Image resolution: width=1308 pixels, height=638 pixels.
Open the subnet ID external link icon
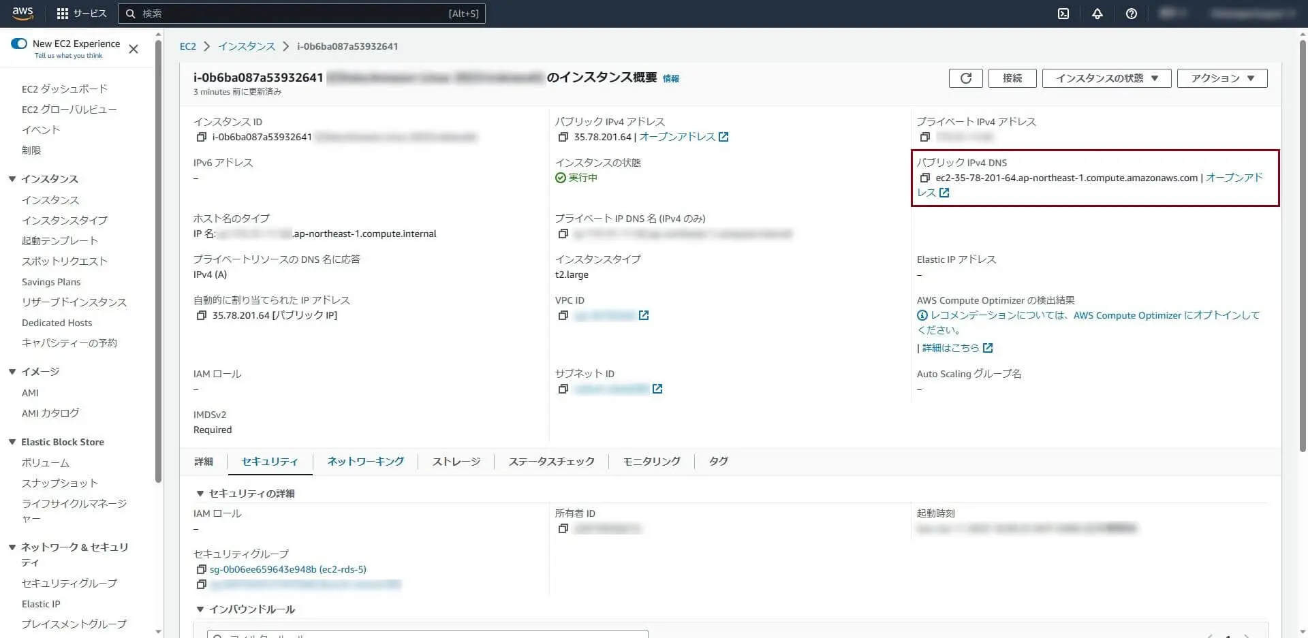[x=657, y=389]
